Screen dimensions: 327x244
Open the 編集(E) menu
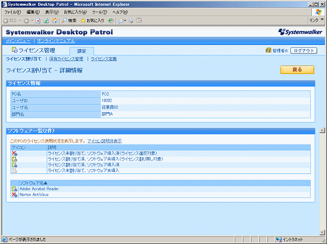[x=33, y=12]
